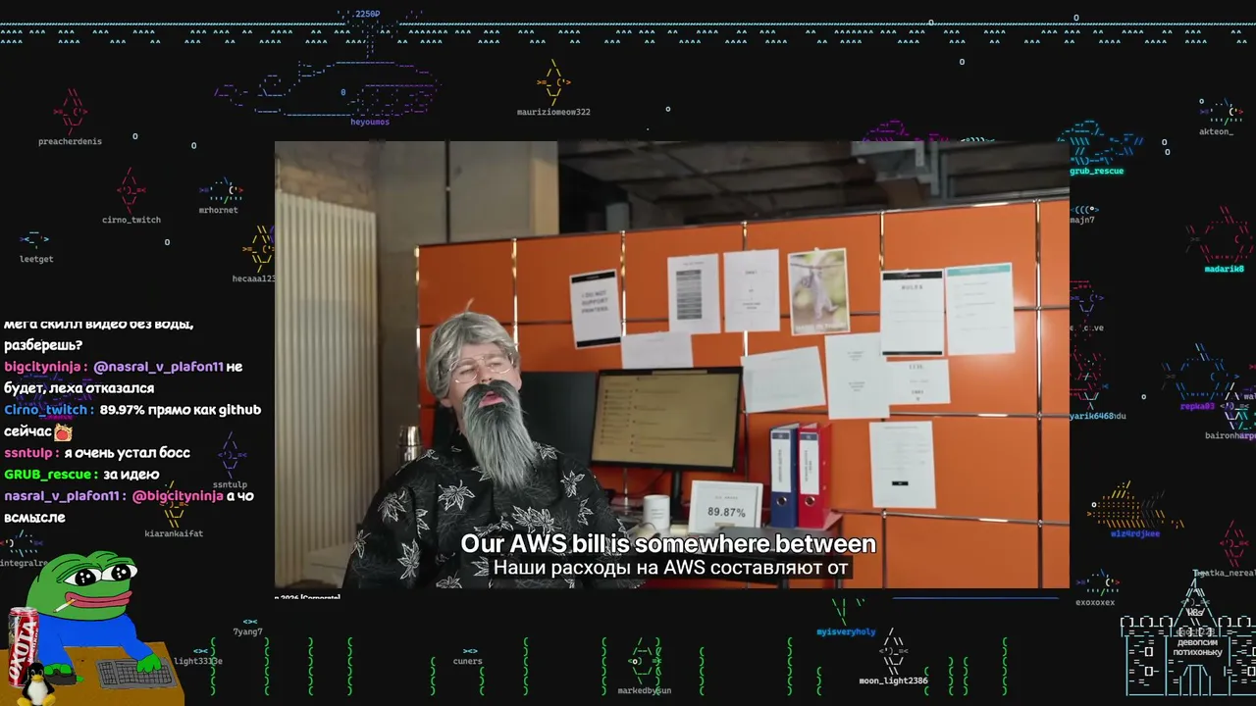Click the 89.97% desk sign in video
The image size is (1256, 706).
(x=726, y=507)
